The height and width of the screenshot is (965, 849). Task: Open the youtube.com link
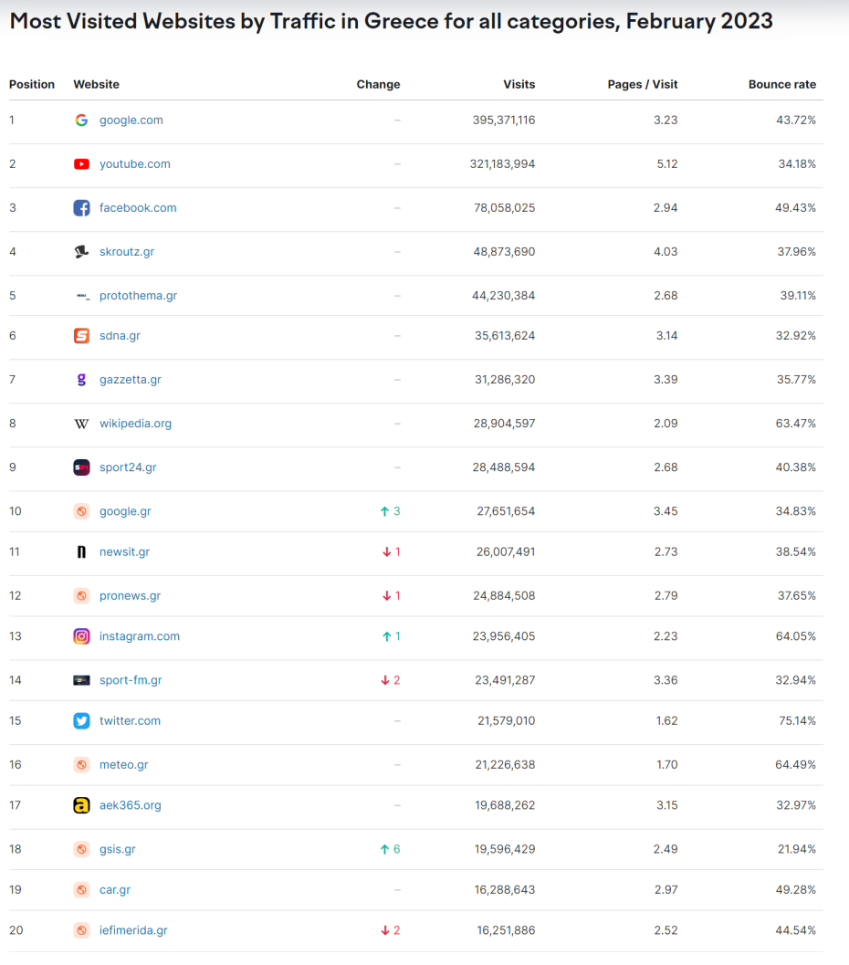135,164
